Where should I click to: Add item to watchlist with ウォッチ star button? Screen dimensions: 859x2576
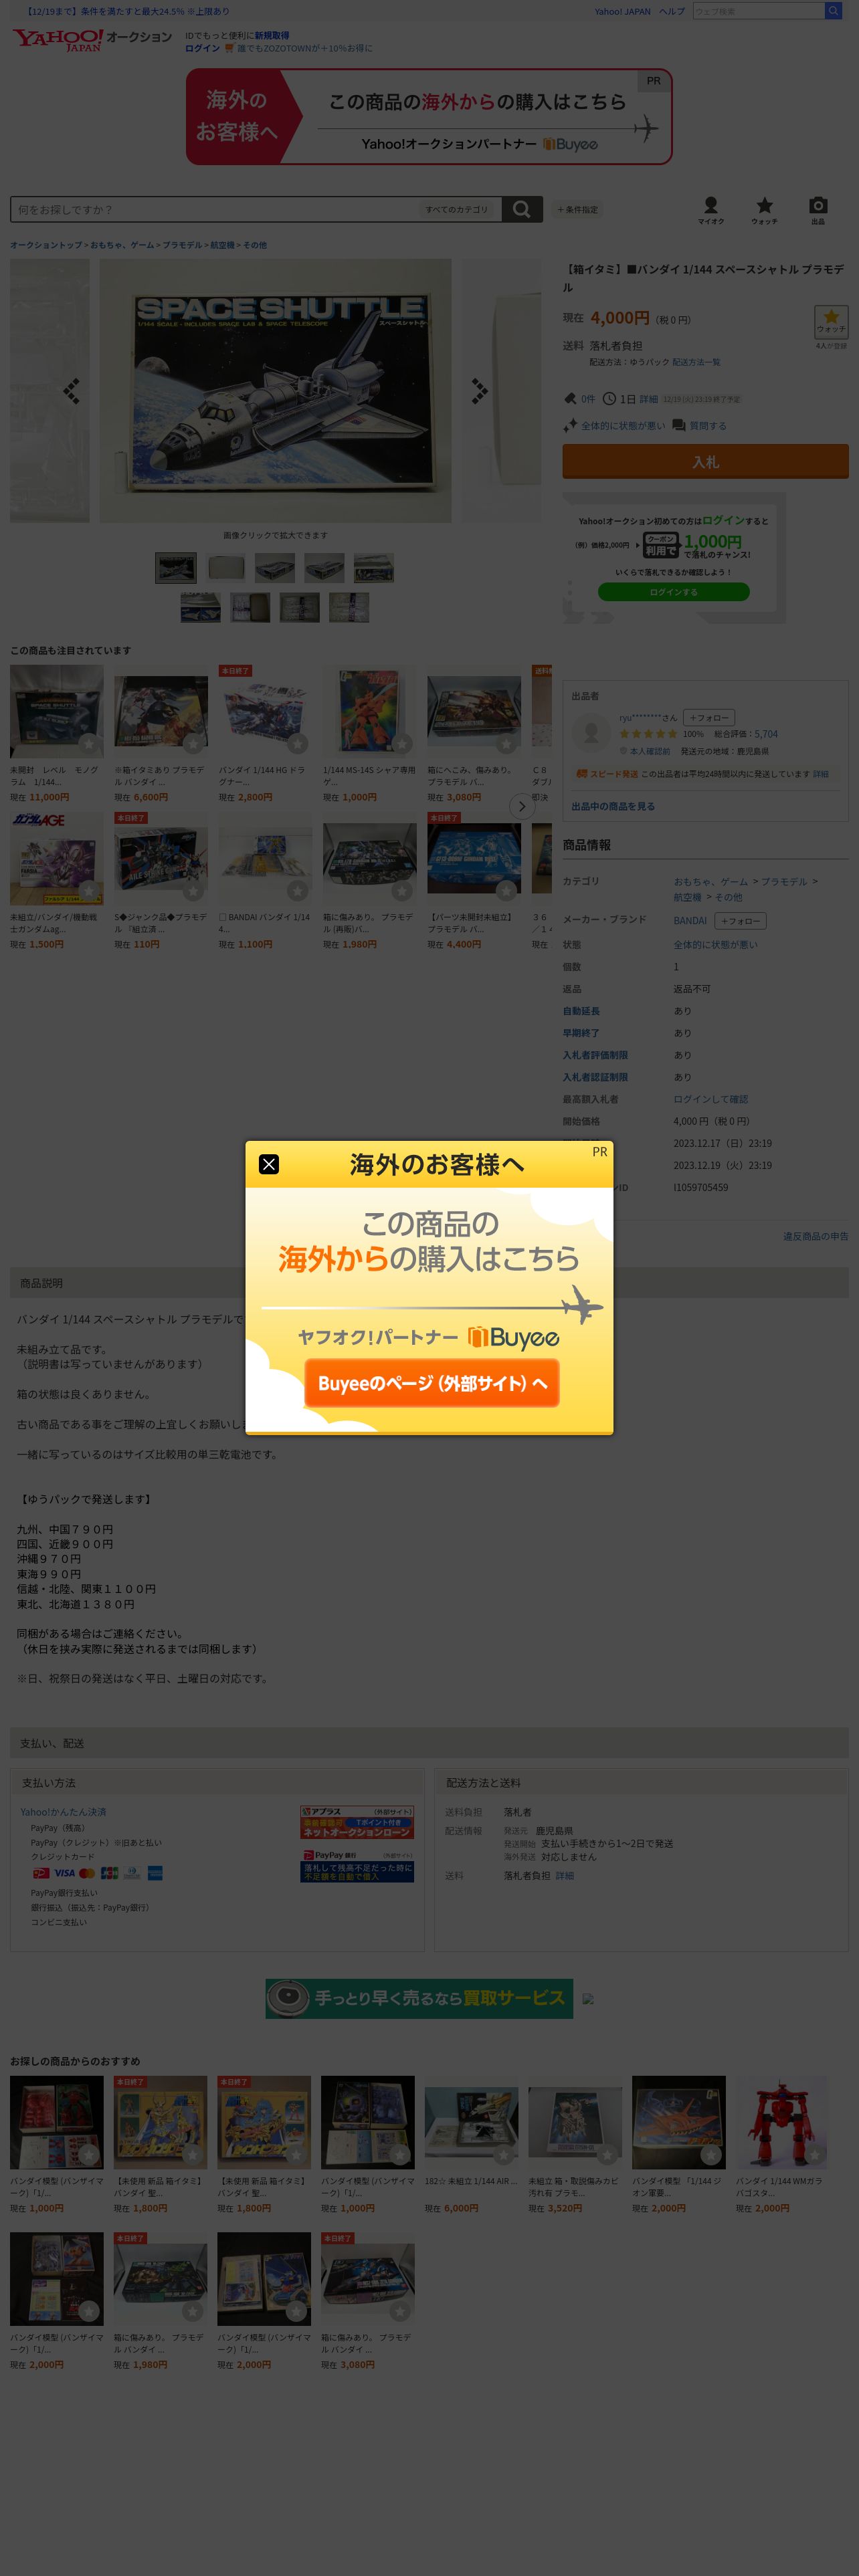pyautogui.click(x=831, y=322)
